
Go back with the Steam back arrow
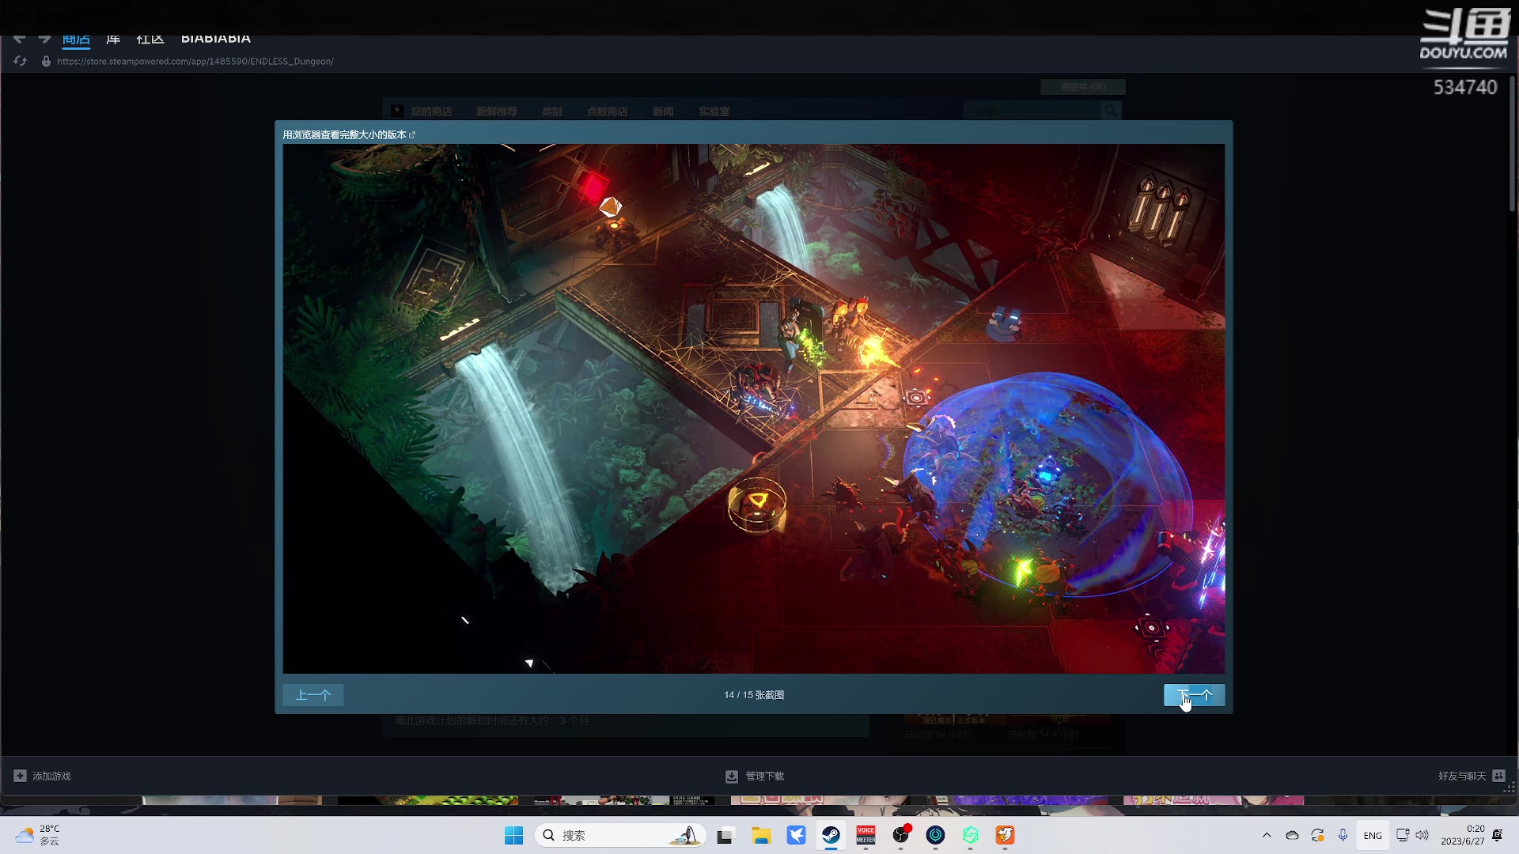tap(20, 38)
